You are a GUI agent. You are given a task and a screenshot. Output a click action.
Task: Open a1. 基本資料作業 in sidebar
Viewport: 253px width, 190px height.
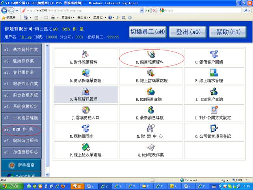[22, 50]
